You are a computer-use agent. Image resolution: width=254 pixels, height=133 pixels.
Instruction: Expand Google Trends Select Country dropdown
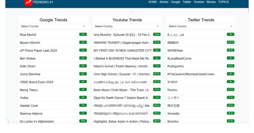click(54, 26)
